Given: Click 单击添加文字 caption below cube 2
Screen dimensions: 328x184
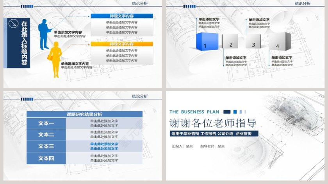Looking at the screenshot, I should click(236, 58).
